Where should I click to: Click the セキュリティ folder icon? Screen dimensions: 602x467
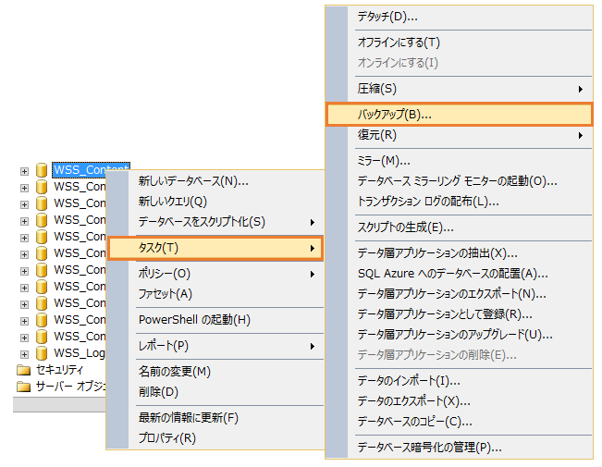tap(24, 370)
